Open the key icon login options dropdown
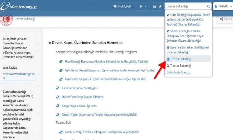This screenshot has width=233, height=140. coord(143,7)
